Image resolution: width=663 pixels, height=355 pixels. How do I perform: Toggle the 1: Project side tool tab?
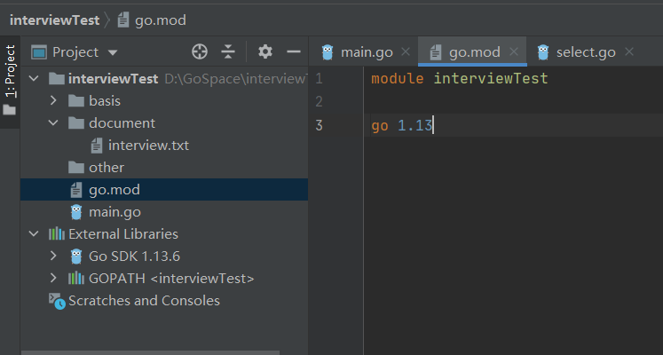click(10, 71)
